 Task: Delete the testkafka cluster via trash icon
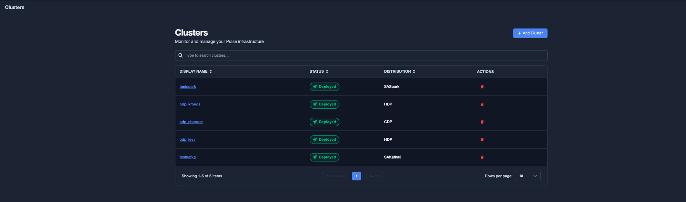coord(482,157)
